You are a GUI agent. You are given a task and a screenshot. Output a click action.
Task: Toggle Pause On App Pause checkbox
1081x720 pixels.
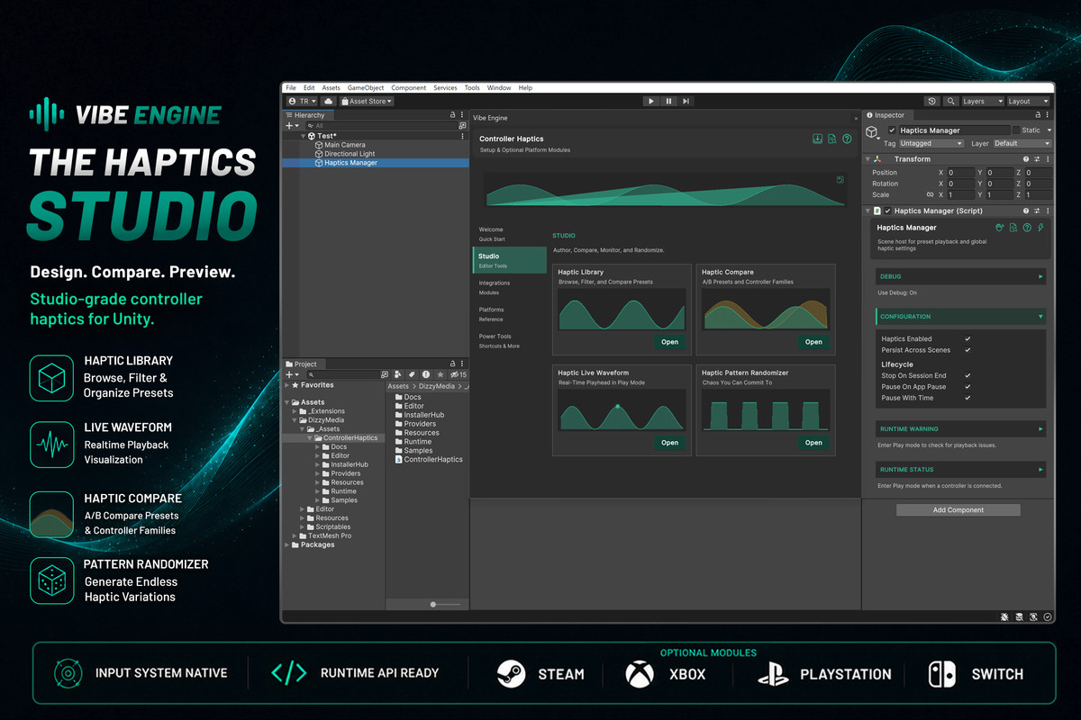coord(967,387)
